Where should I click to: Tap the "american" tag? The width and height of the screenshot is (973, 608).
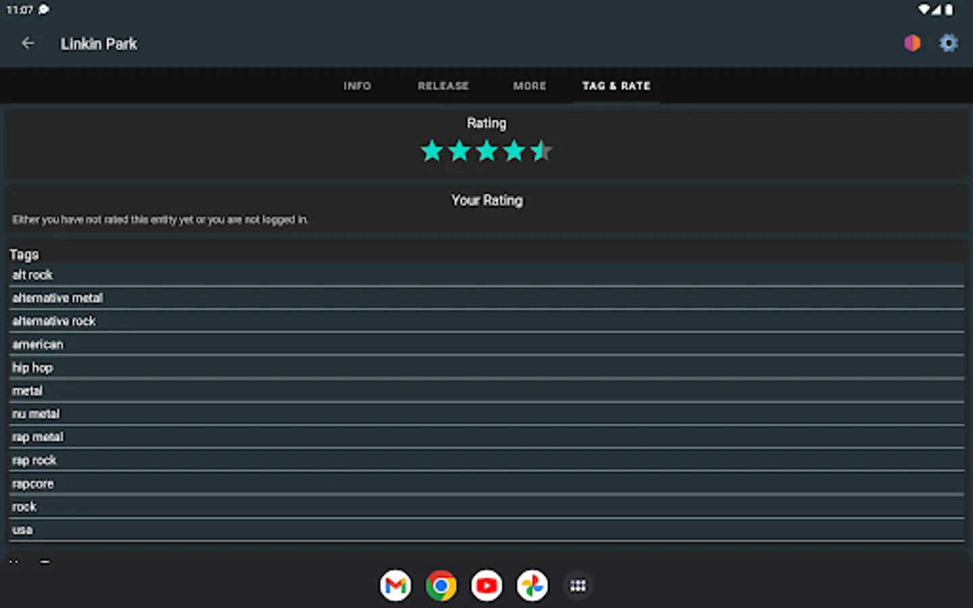tap(487, 345)
